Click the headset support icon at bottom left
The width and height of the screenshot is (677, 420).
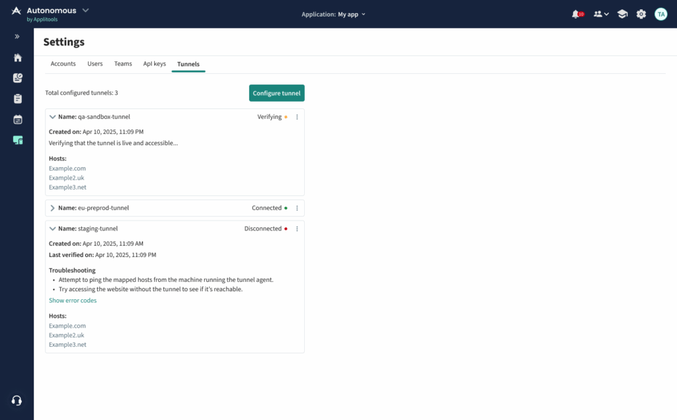[x=17, y=400]
